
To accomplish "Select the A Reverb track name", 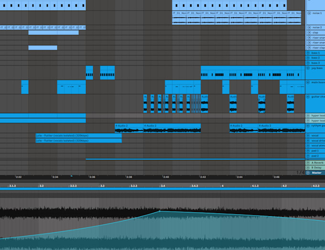I will point(317,162).
